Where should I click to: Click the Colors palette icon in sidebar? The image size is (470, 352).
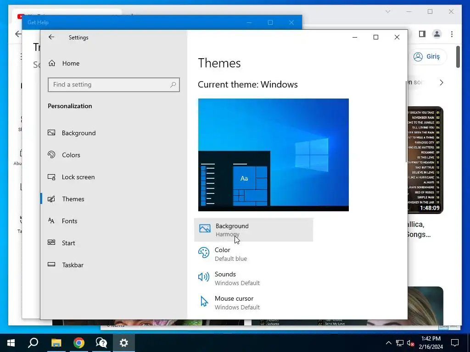pos(51,154)
